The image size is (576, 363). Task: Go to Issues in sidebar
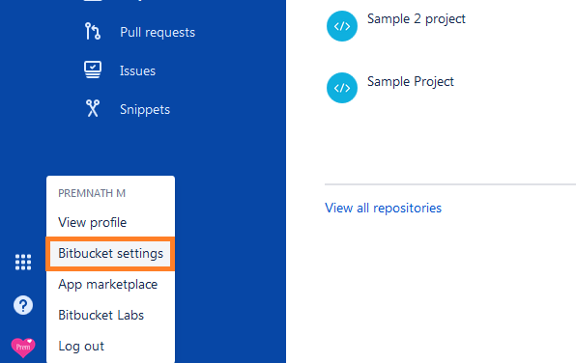138,70
